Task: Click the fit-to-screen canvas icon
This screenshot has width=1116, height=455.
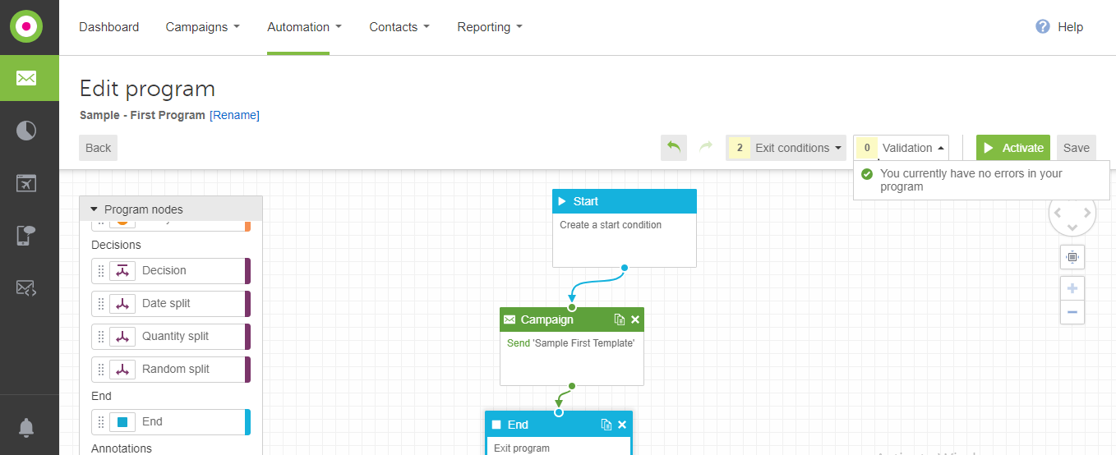Action: click(x=1072, y=257)
